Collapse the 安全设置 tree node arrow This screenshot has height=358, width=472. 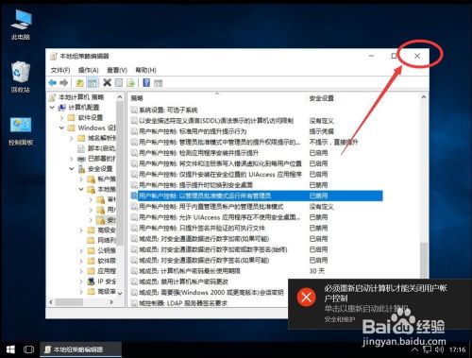click(72, 169)
